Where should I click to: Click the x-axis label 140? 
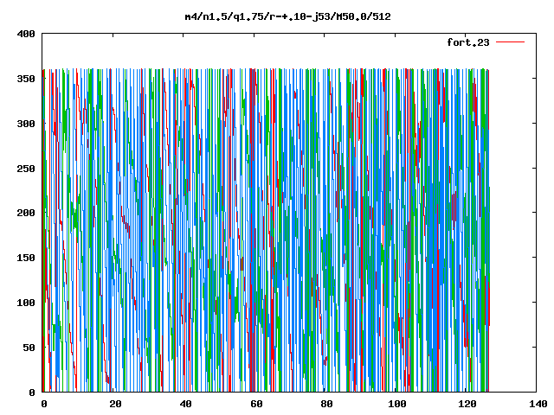[x=538, y=404]
